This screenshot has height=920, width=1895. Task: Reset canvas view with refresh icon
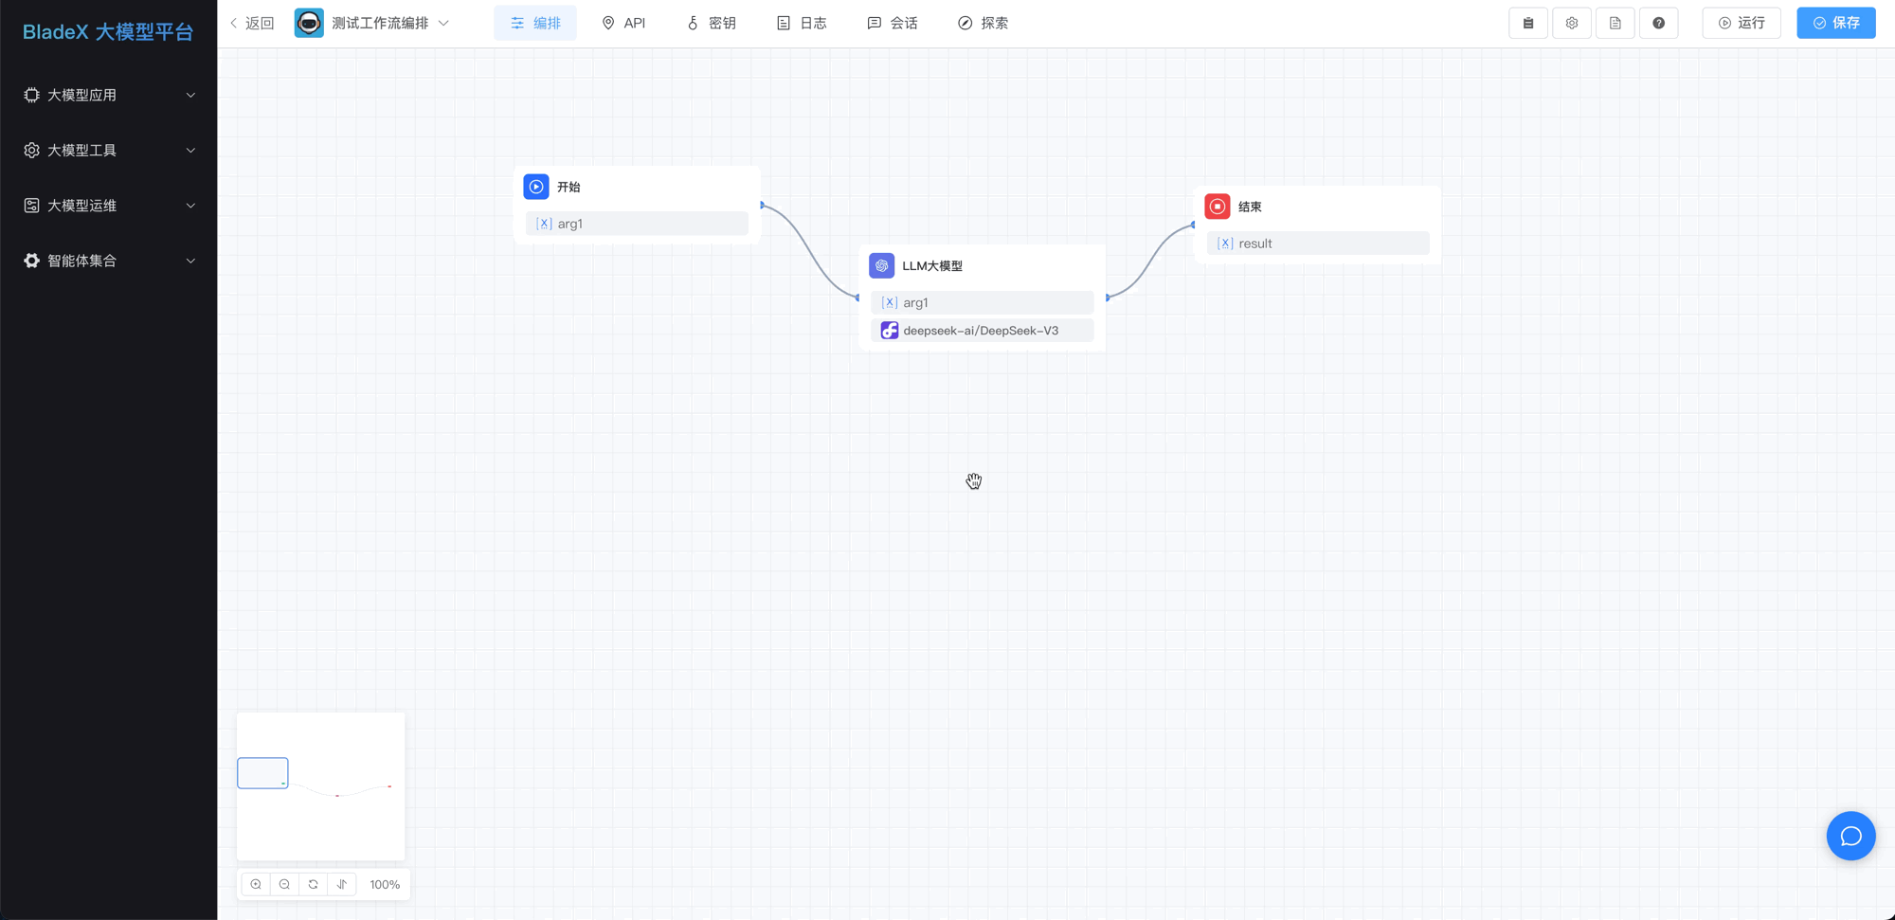[x=313, y=884]
